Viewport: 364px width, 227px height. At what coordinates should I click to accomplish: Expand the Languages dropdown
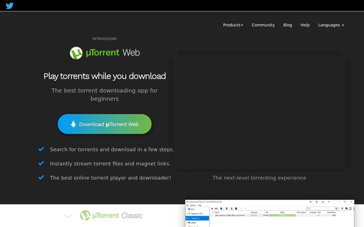point(331,25)
